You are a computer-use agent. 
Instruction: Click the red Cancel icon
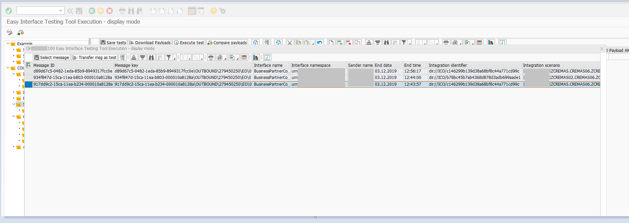(x=110, y=11)
